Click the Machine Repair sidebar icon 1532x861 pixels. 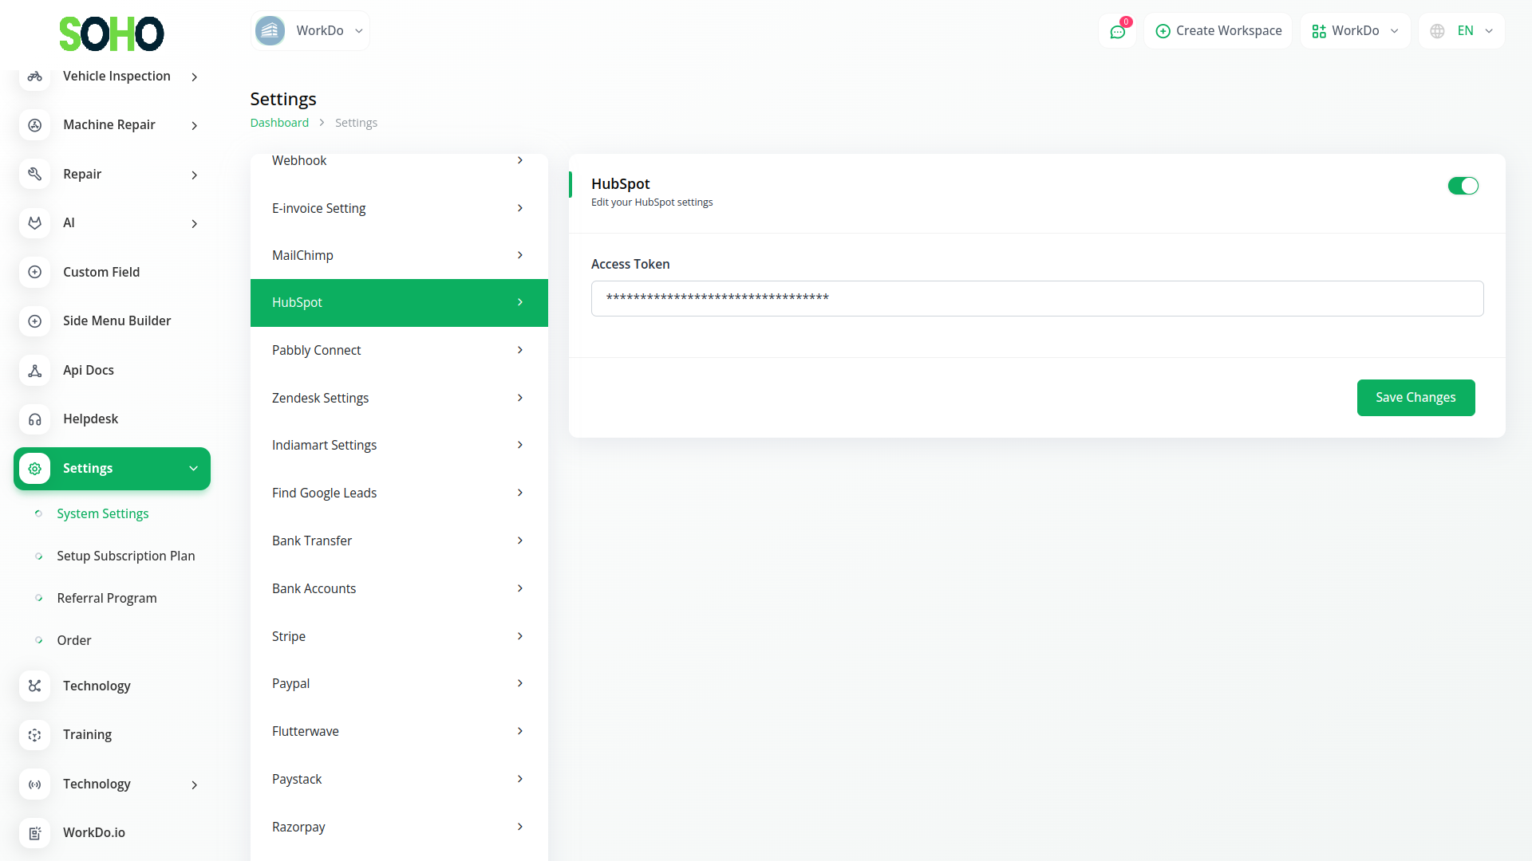pyautogui.click(x=34, y=125)
